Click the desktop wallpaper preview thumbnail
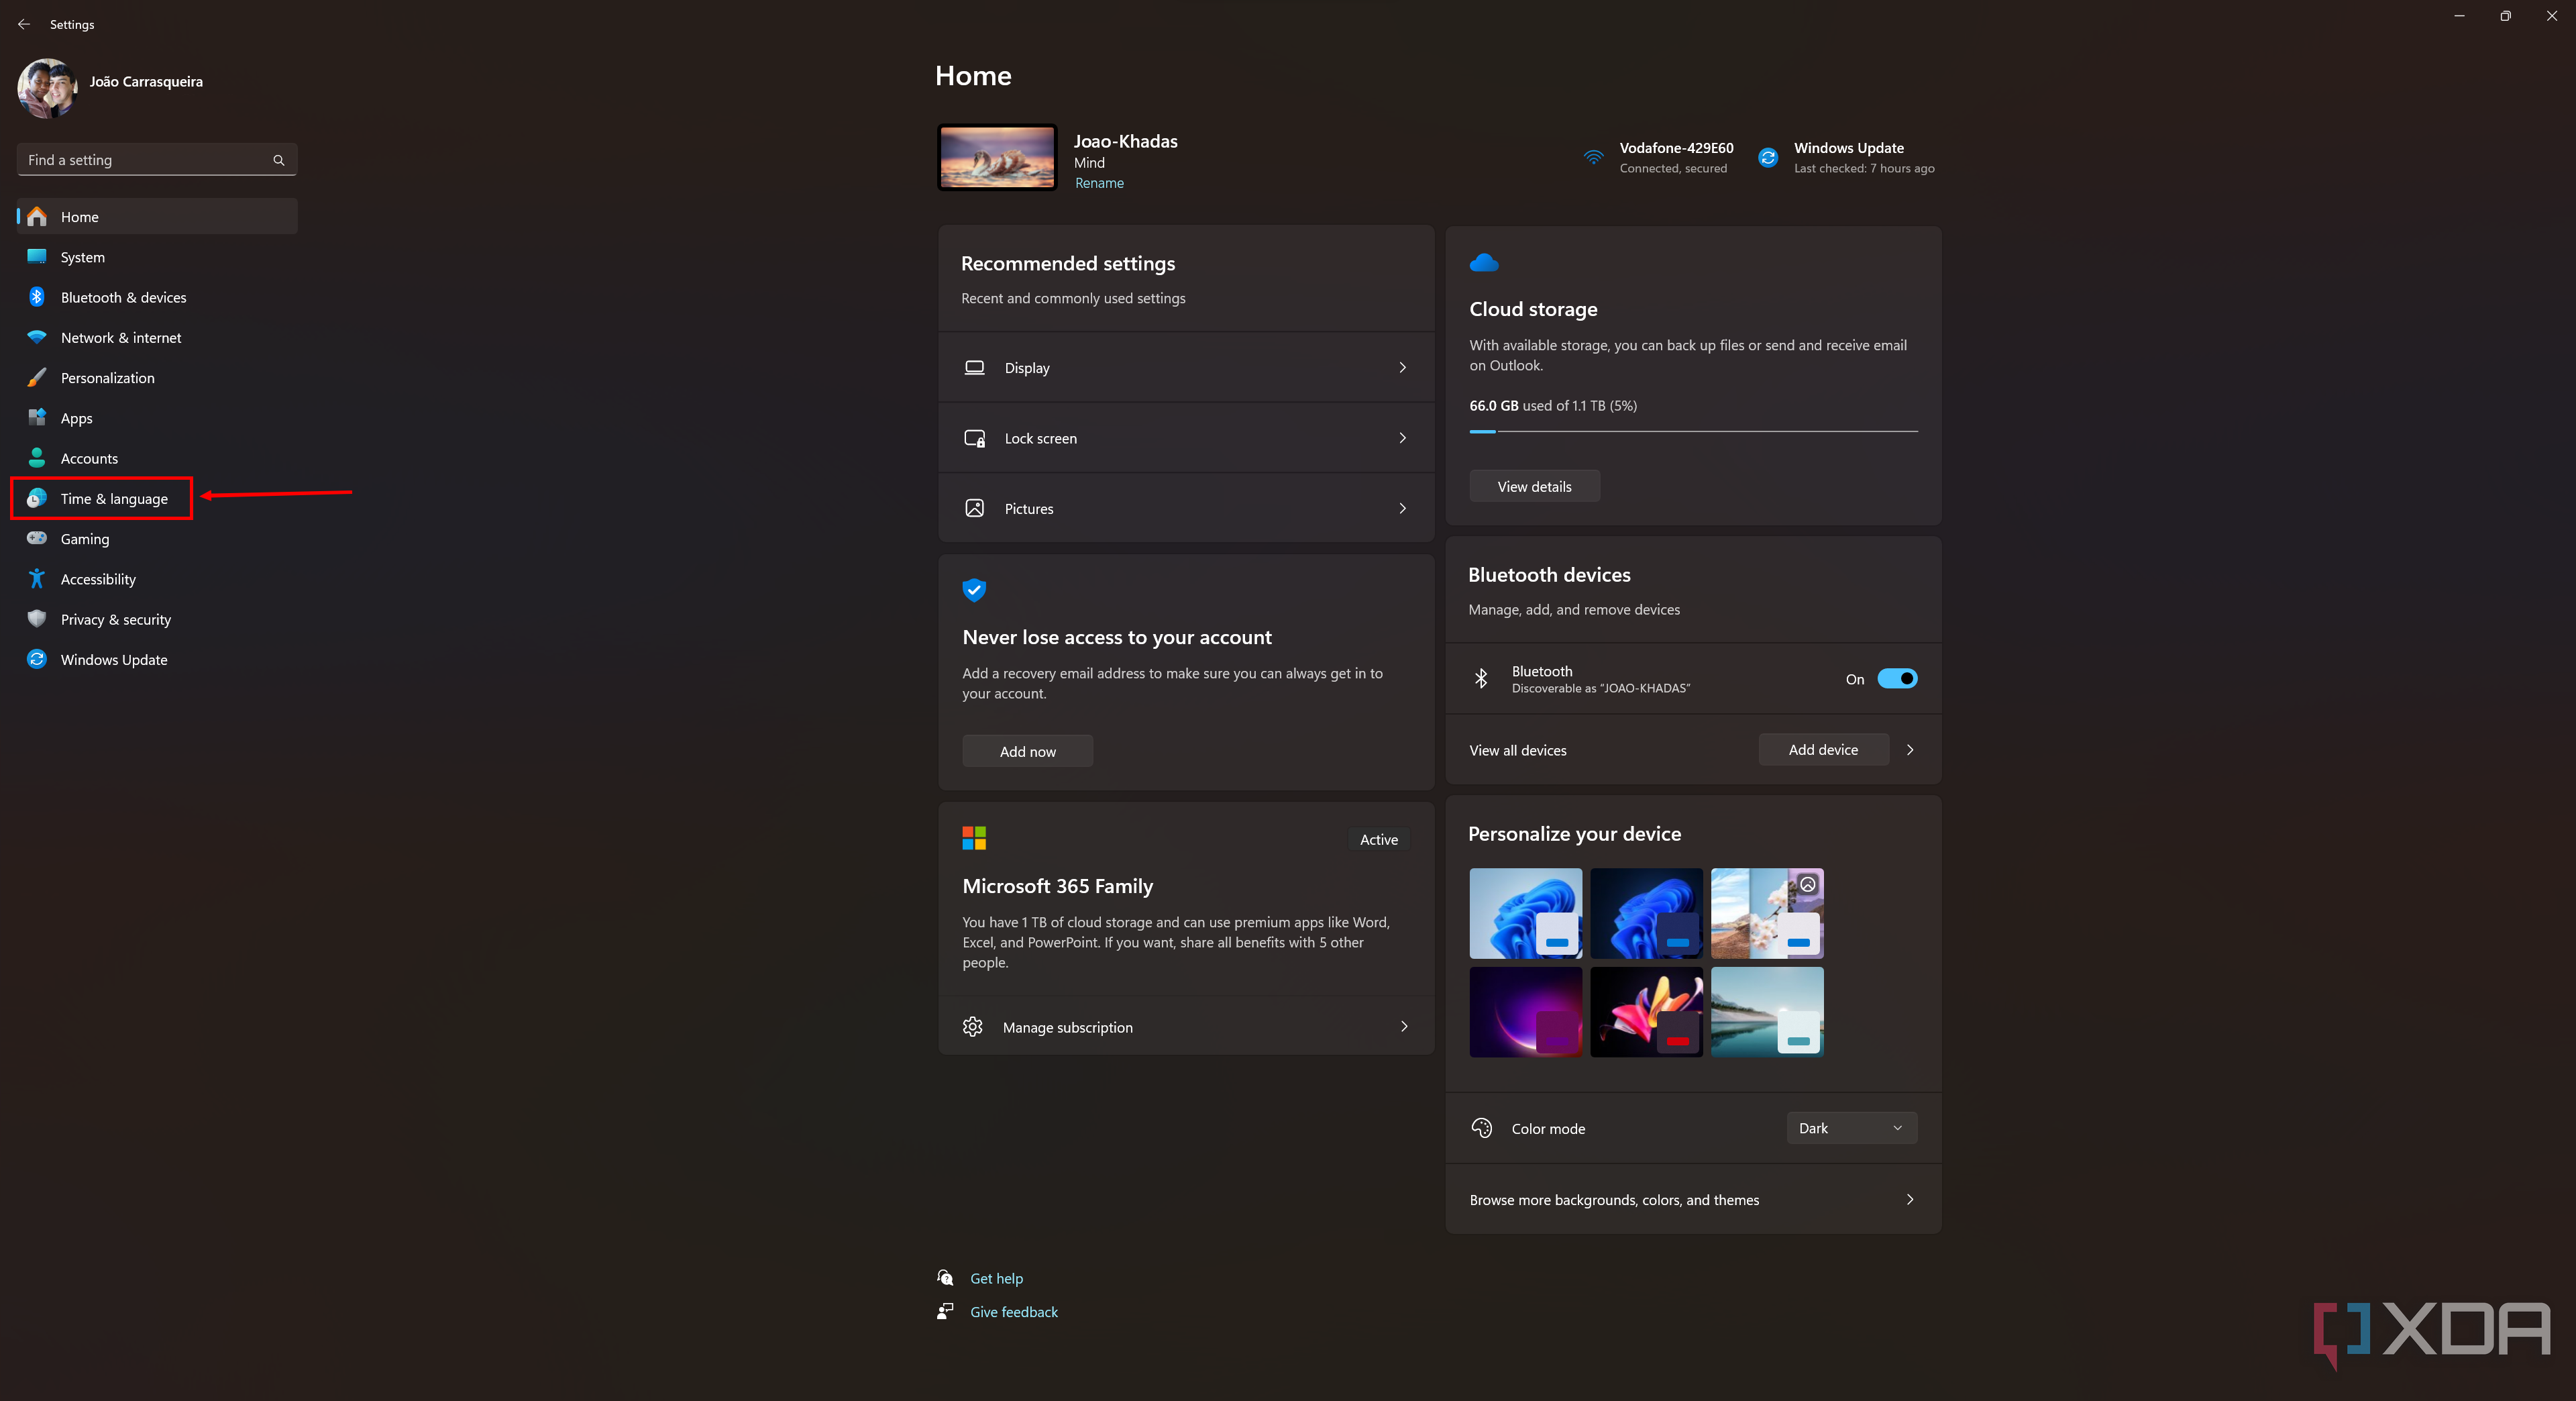 tap(997, 157)
